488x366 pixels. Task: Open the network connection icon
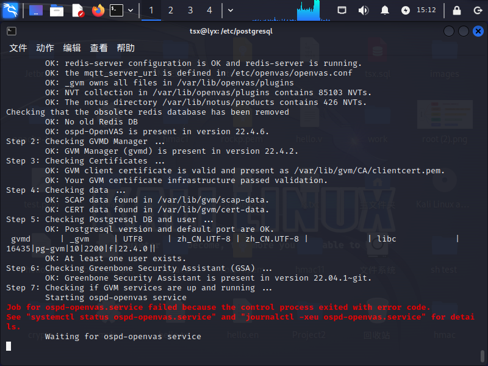point(342,10)
